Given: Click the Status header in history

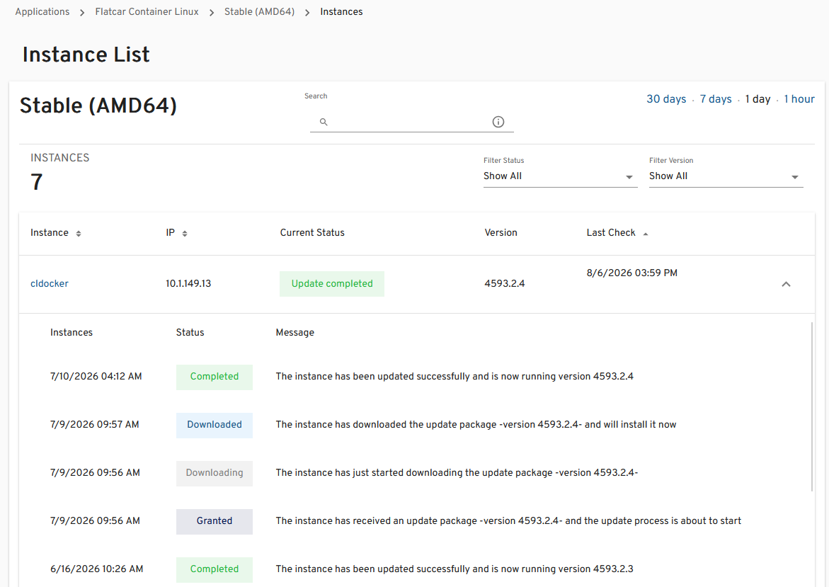Looking at the screenshot, I should 190,333.
